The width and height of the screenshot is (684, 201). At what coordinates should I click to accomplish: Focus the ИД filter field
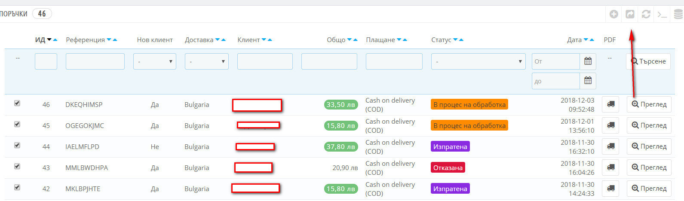click(x=46, y=61)
